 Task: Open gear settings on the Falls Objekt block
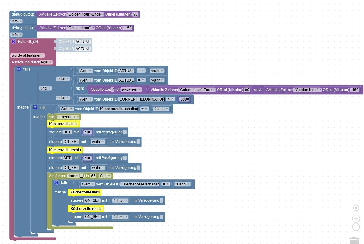[14, 41]
